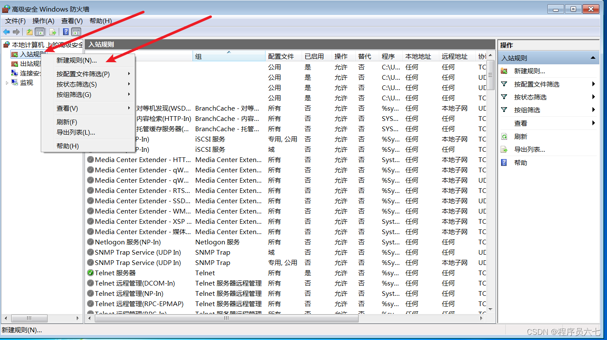Click the Export list toolbar icon
607x340 pixels.
pyautogui.click(x=52, y=32)
